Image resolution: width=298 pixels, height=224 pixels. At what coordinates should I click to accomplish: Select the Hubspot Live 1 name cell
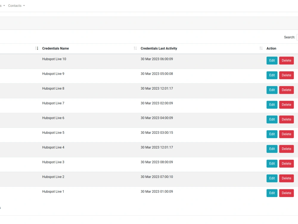click(53, 192)
